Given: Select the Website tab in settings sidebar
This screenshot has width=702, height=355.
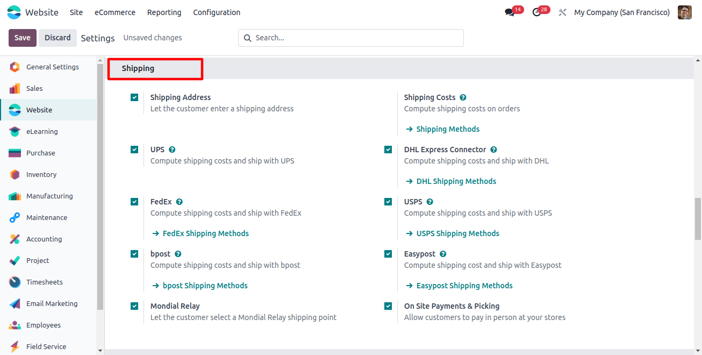Looking at the screenshot, I should 48,110.
